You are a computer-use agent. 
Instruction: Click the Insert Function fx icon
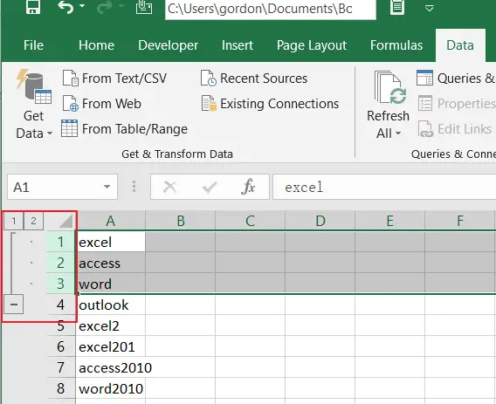pyautogui.click(x=248, y=187)
